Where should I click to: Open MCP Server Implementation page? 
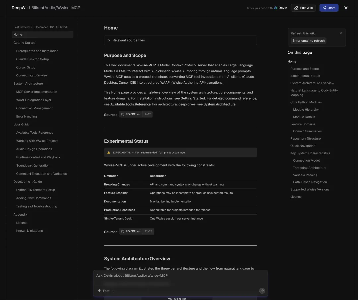click(x=36, y=92)
